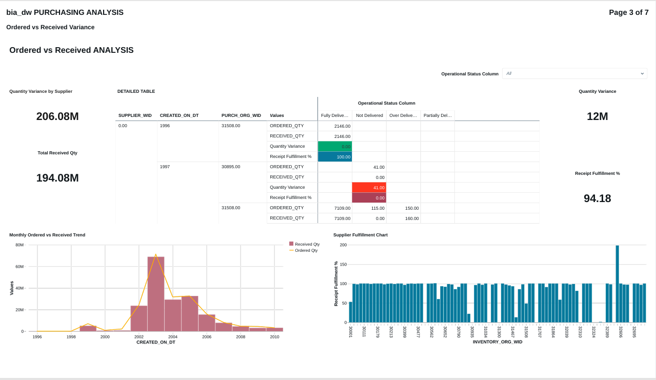Select the 206.08M Quantity Variance by Supplier tile
Image resolution: width=656 pixels, height=380 pixels.
[57, 116]
